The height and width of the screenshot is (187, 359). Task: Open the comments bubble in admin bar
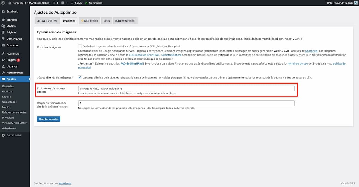(63, 3)
